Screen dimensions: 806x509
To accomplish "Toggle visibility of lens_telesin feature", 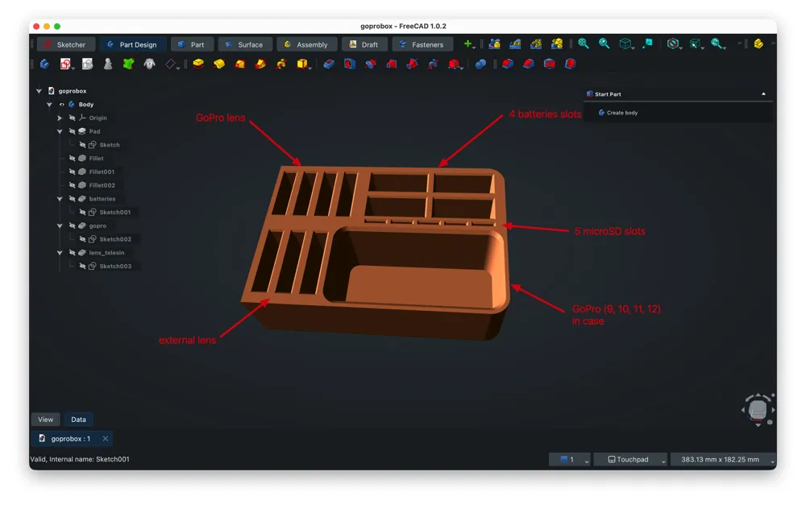I will pos(72,252).
